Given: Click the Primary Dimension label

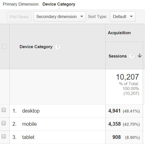Looking at the screenshot, I should (x=21, y=4).
